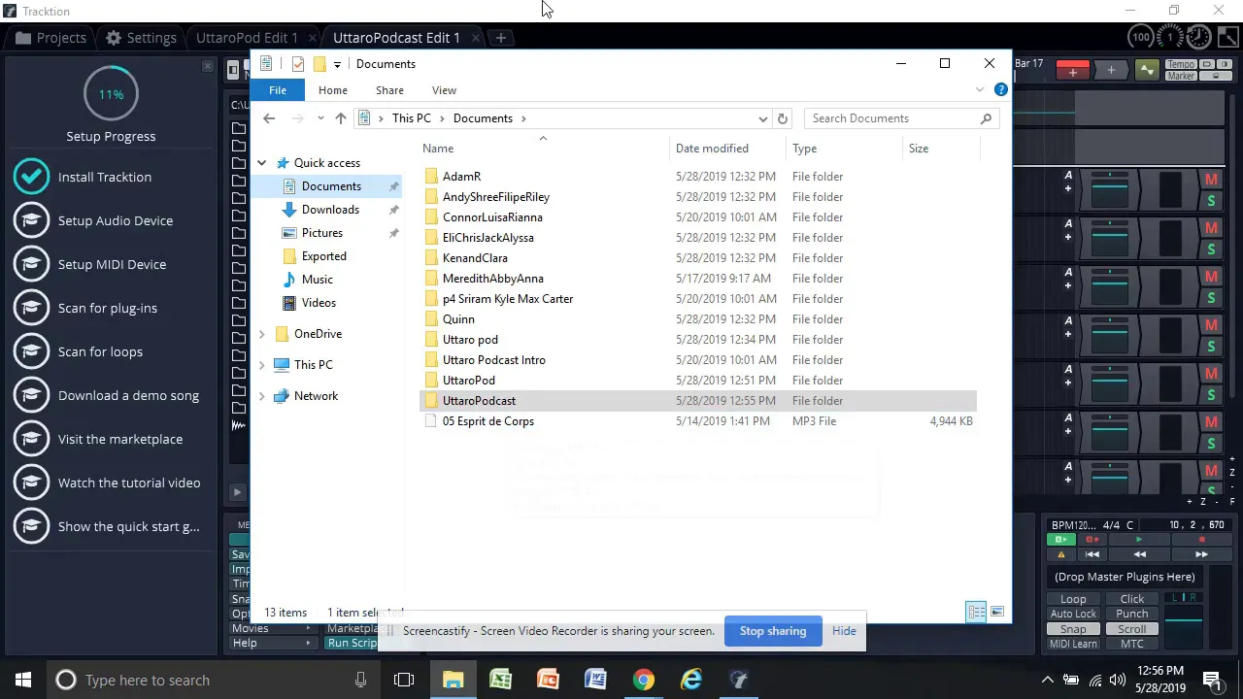Rewind using the double-left-arrow transport button
The image size is (1243, 699).
point(1139,554)
